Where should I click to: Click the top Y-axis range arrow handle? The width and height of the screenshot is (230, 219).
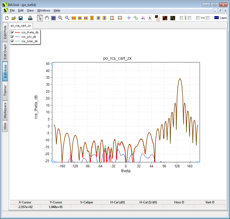pyautogui.click(x=52, y=64)
